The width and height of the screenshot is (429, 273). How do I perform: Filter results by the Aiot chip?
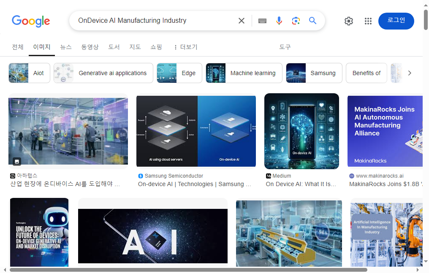tap(29, 73)
